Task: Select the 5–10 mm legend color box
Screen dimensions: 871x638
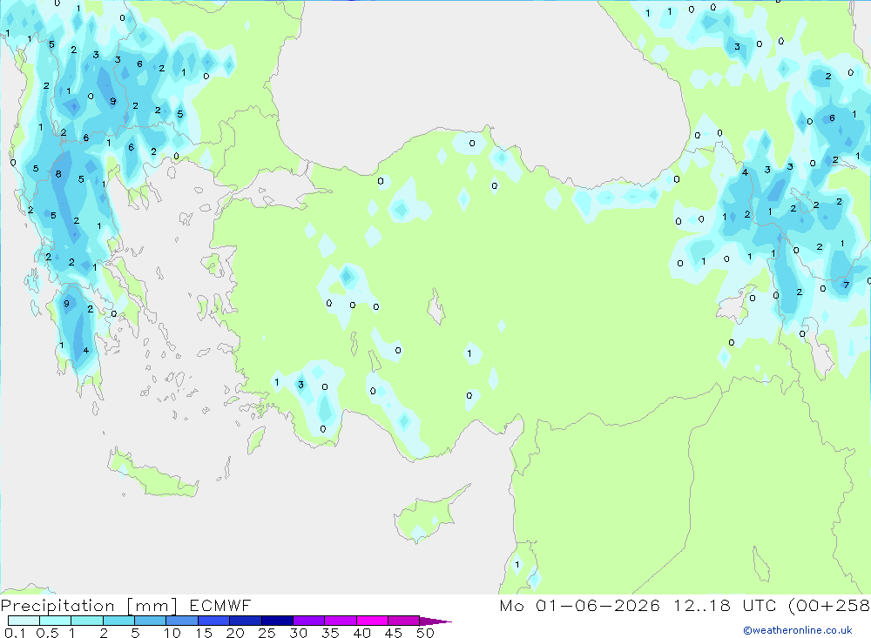Action: [x=151, y=621]
